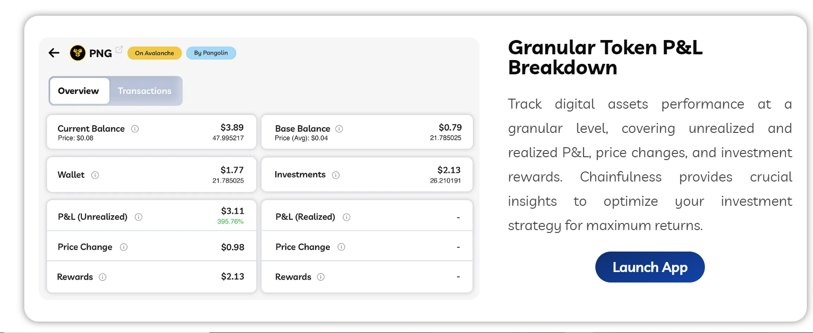Click the By Pangolin badge
Screen dimensions: 813x333
click(x=211, y=53)
